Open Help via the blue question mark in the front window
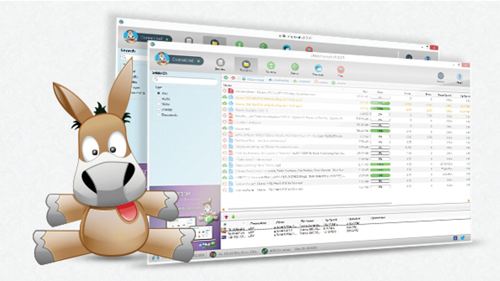The image size is (500, 281). pos(459,77)
